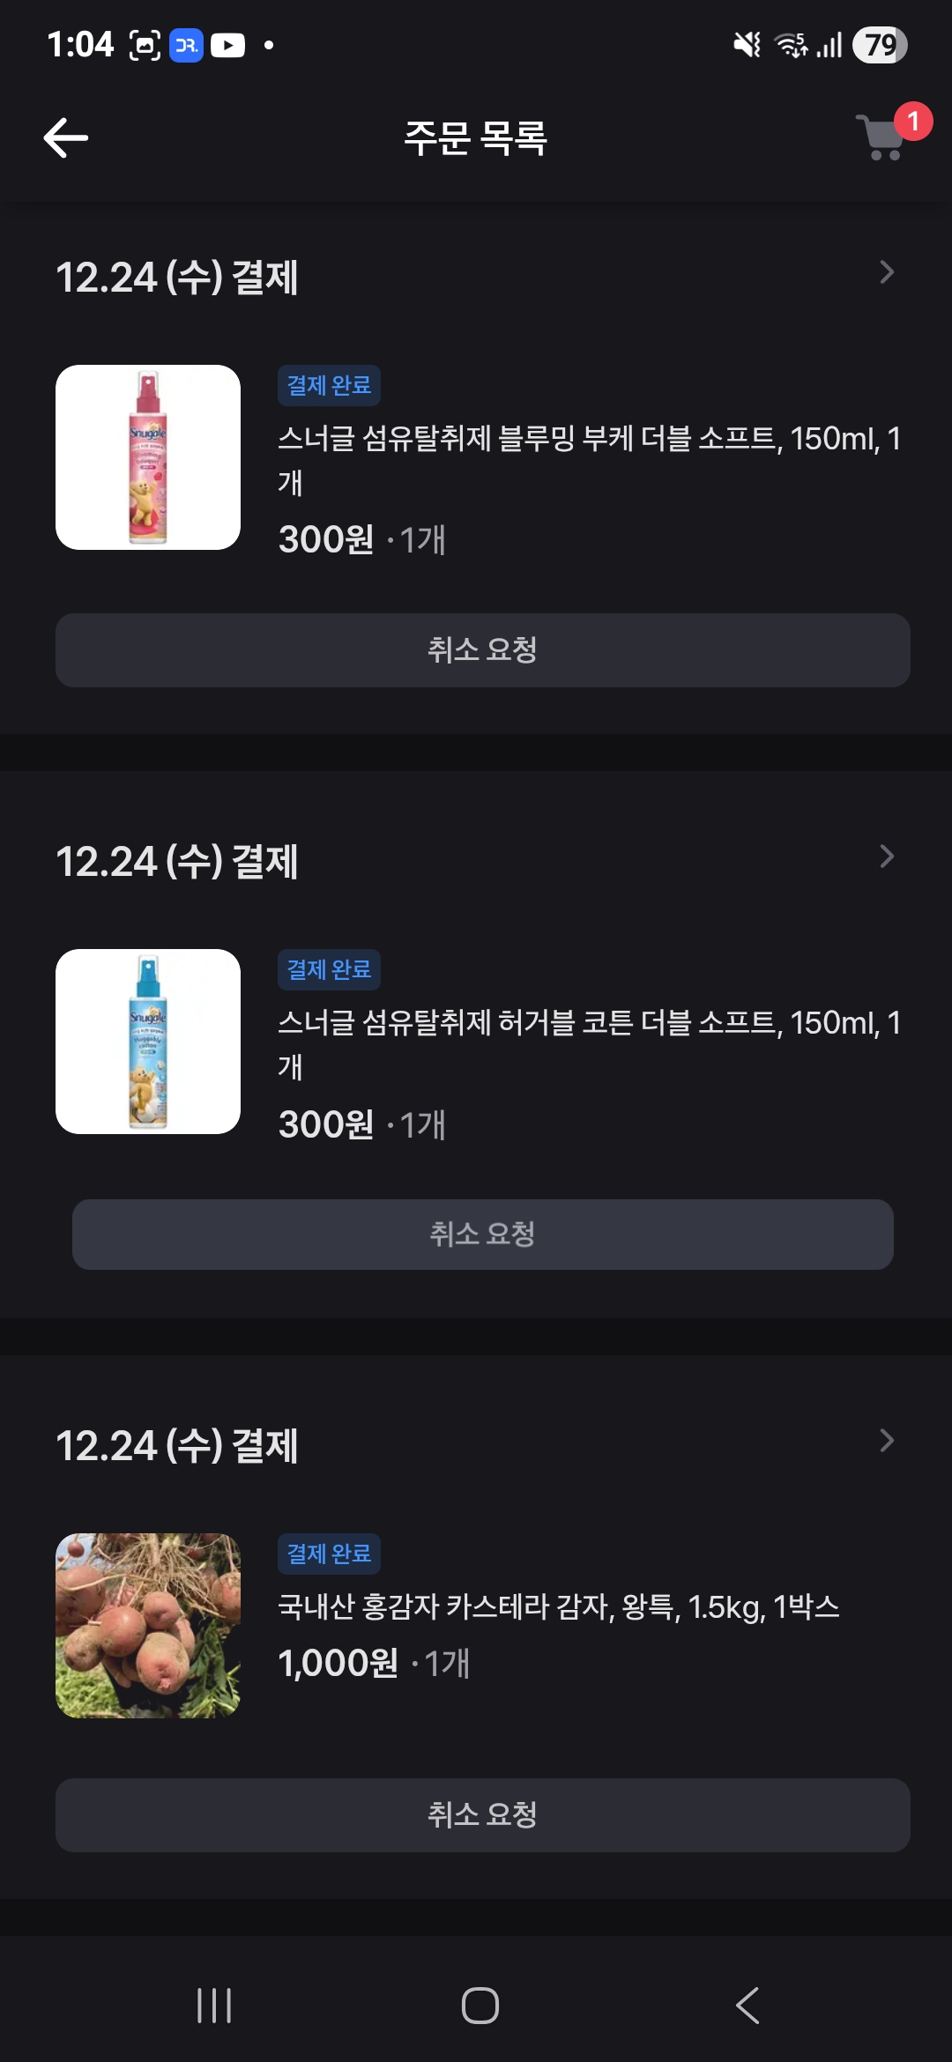The width and height of the screenshot is (952, 2062).
Task: Expand the potato order's details chevron
Action: click(x=887, y=1441)
